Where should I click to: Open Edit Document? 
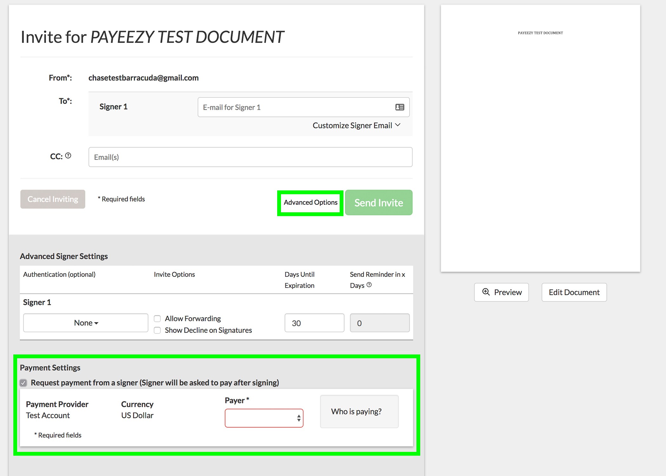point(574,292)
